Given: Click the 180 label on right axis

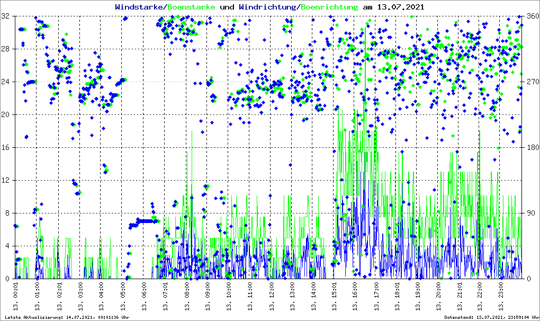Looking at the screenshot, I should point(531,147).
